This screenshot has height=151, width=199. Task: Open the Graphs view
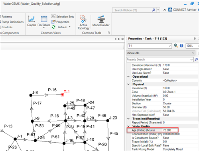pyautogui.click(x=32, y=21)
